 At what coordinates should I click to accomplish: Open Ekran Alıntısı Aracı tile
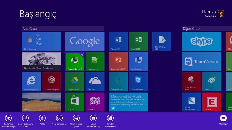pos(192,82)
